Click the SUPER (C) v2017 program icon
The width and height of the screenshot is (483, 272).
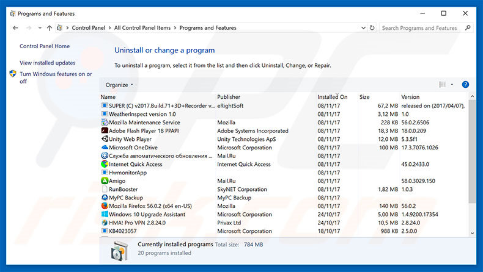105,106
